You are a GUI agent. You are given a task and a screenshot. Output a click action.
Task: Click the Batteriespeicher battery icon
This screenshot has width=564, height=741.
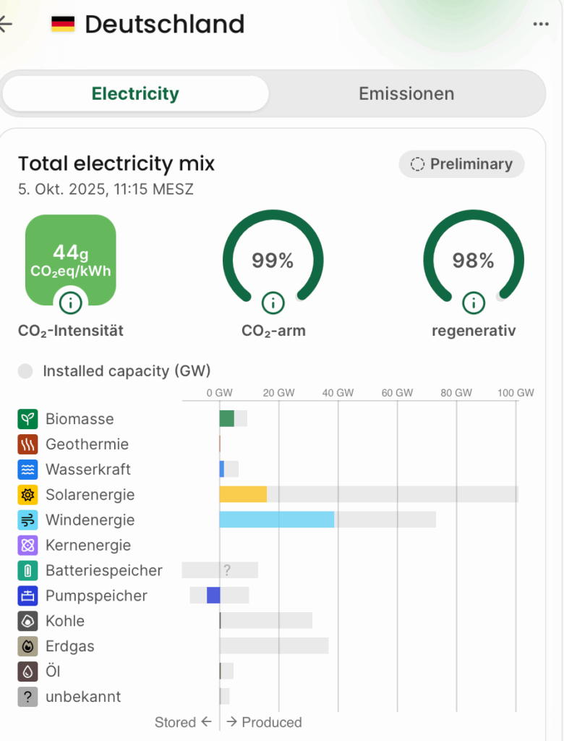pos(27,571)
